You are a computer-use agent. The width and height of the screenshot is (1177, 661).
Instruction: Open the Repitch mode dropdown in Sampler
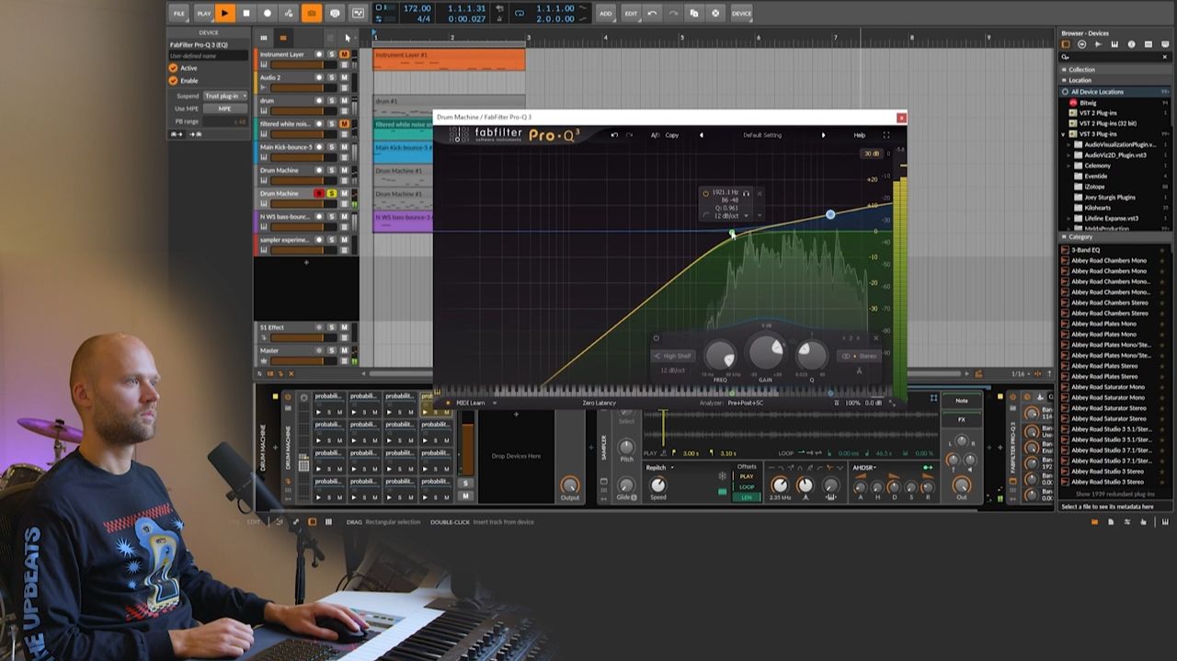(659, 468)
